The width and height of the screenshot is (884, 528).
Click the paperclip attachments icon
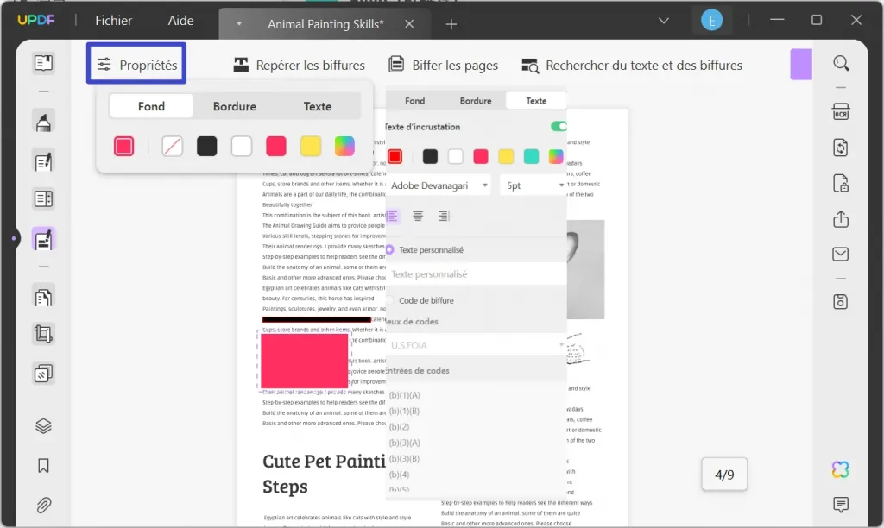pos(41,506)
